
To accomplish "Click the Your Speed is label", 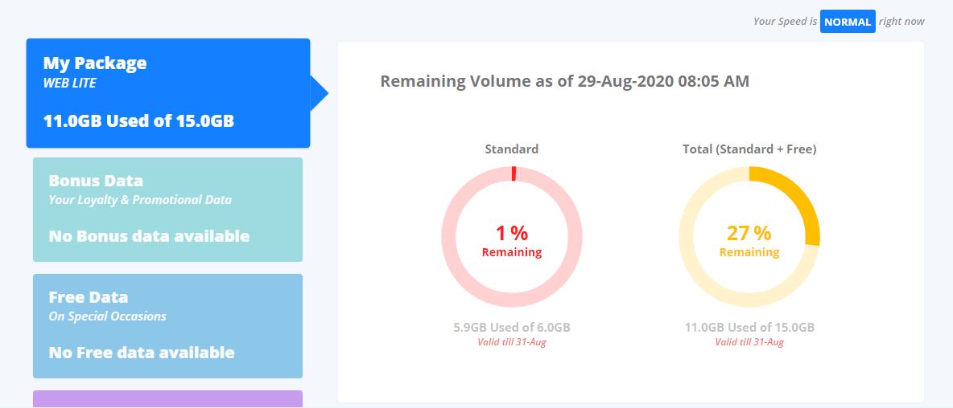I will (786, 21).
